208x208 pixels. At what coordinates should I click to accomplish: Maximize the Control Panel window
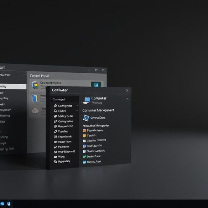pyautogui.click(x=96, y=70)
